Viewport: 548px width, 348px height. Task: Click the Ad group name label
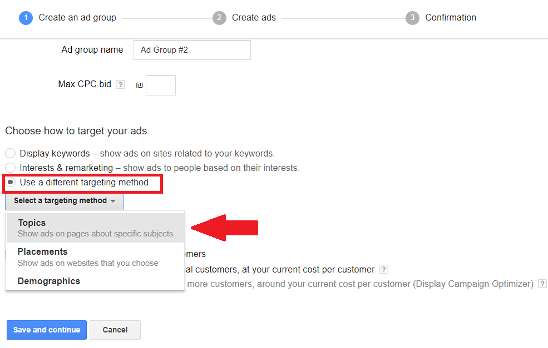point(92,50)
